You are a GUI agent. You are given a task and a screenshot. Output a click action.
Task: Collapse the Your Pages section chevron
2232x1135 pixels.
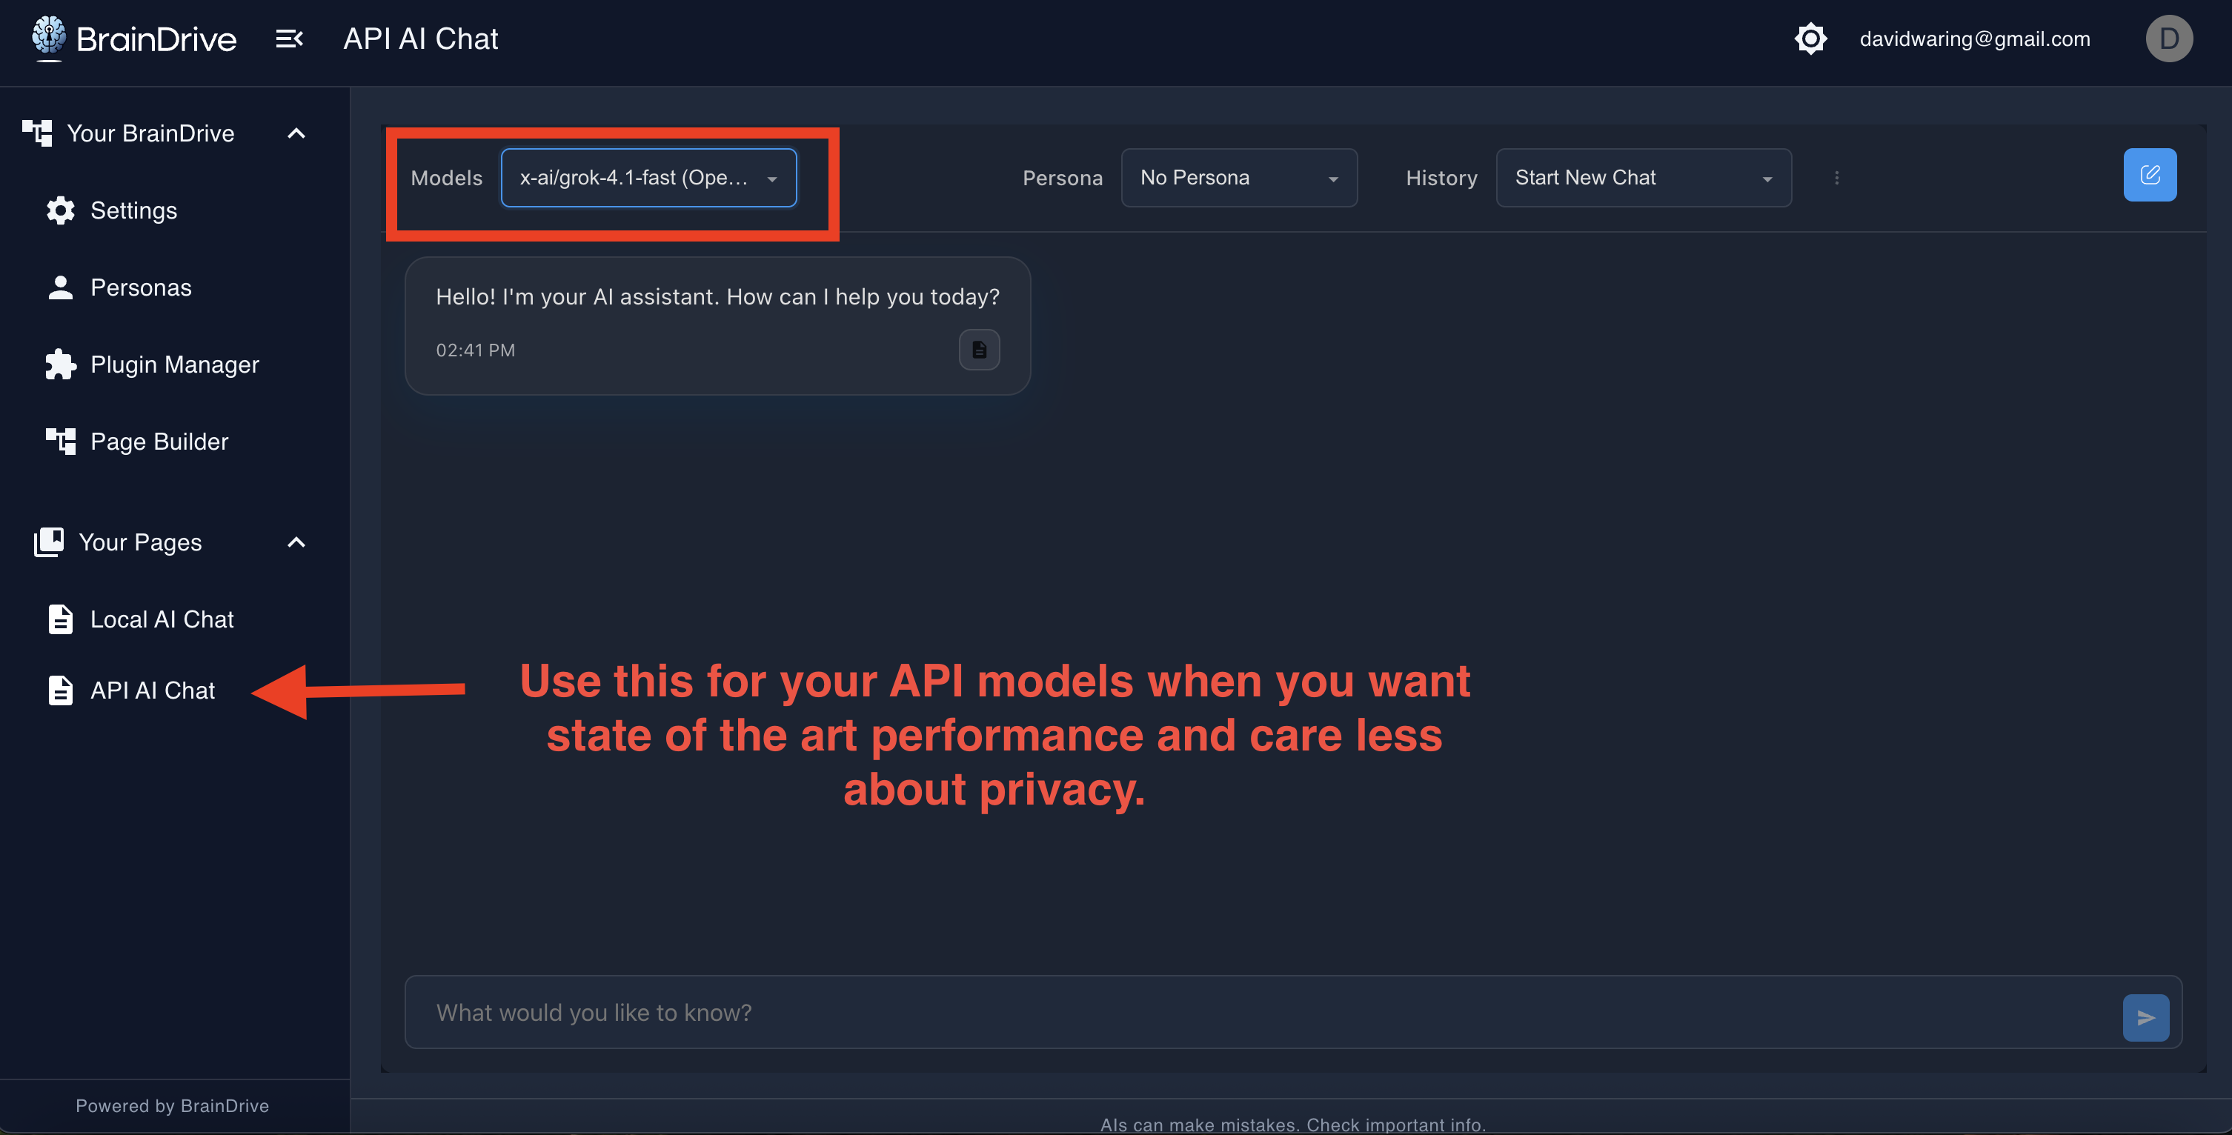(296, 542)
